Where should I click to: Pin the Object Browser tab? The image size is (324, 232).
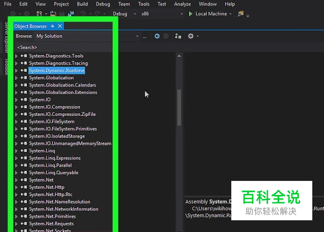pyautogui.click(x=52, y=26)
